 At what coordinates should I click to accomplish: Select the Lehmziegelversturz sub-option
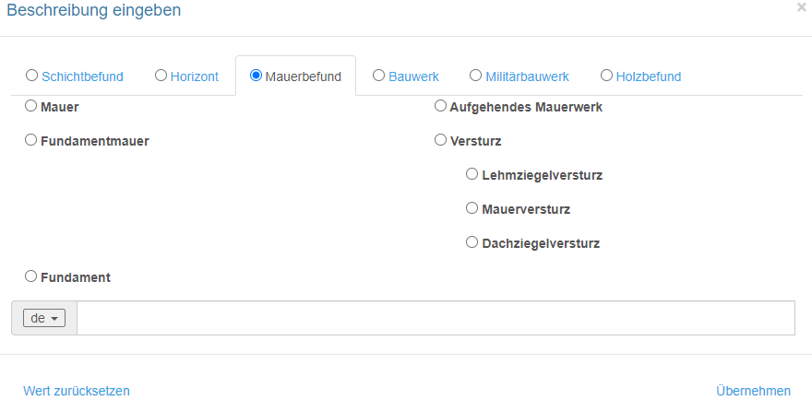(x=472, y=174)
